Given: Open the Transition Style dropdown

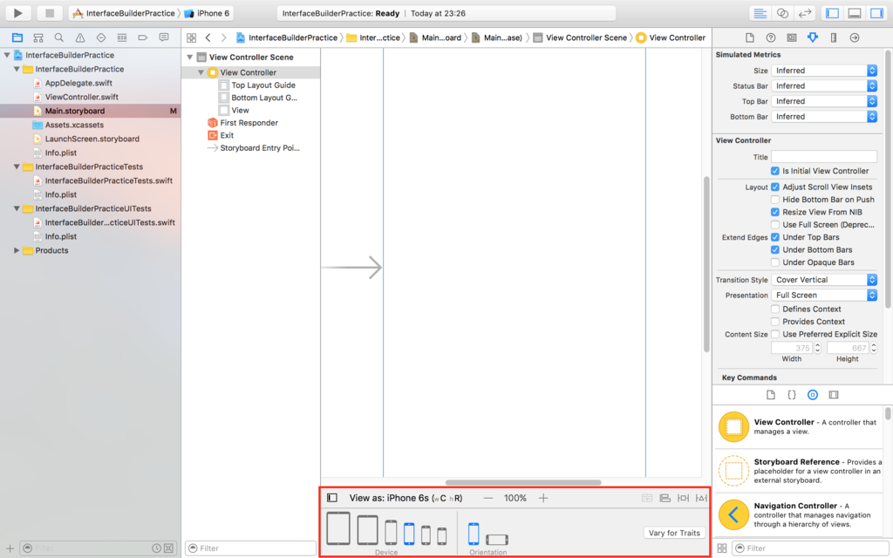Looking at the screenshot, I should pyautogui.click(x=825, y=279).
